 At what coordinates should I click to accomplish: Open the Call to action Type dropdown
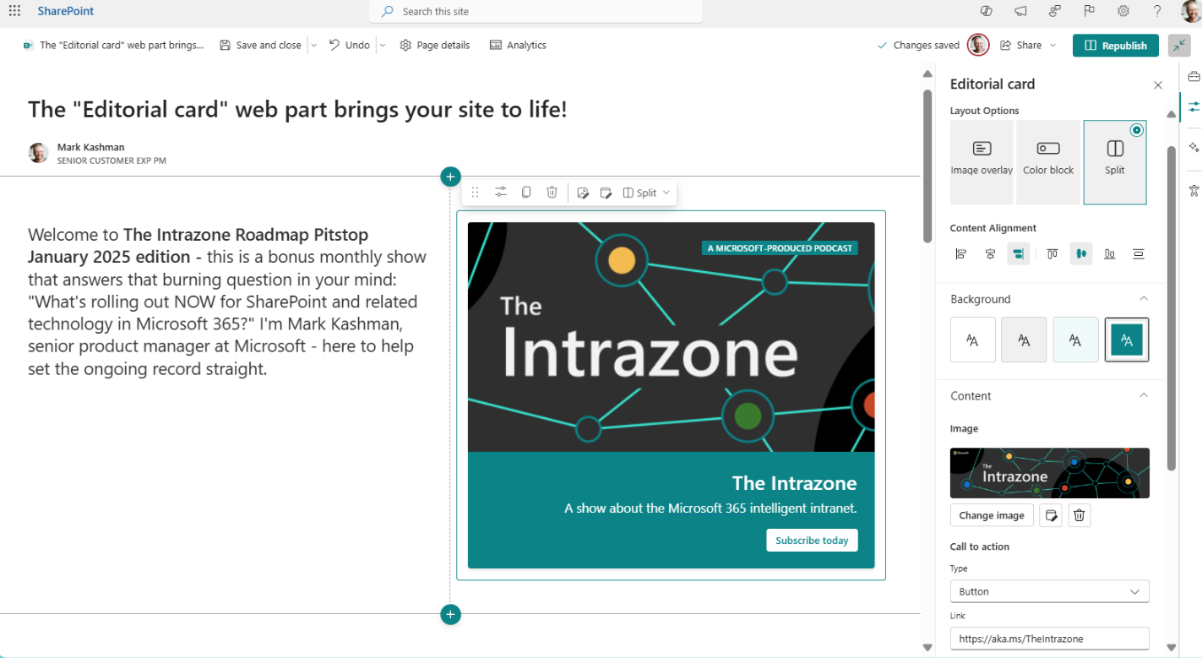tap(1049, 591)
